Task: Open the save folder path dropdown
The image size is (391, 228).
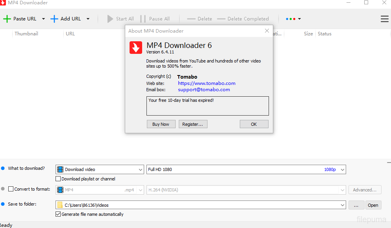Action: pos(343,205)
